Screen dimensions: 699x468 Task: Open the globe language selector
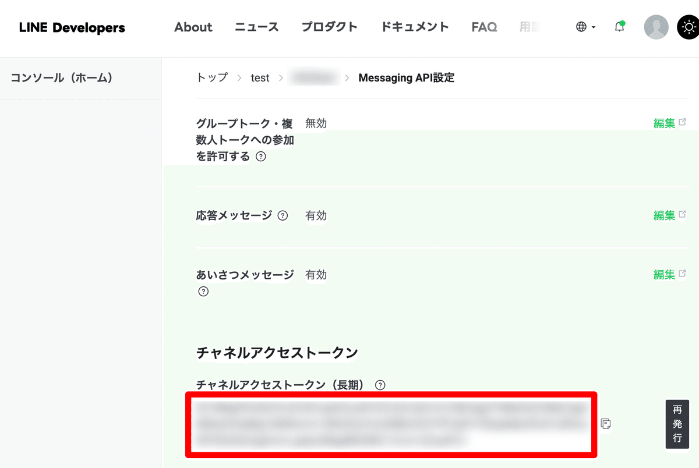click(585, 27)
